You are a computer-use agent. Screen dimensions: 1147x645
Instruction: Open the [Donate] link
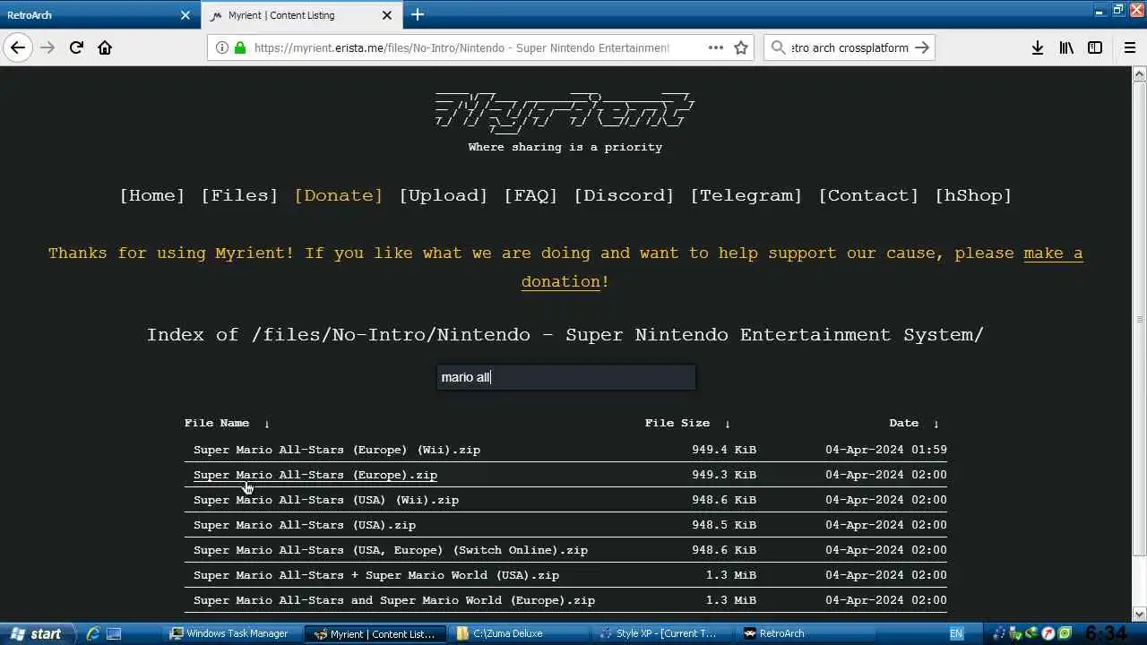coord(339,195)
